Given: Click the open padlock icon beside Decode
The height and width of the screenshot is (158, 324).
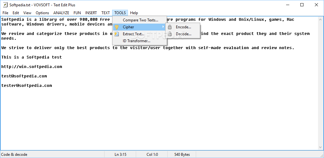Looking at the screenshot, I should point(170,34).
